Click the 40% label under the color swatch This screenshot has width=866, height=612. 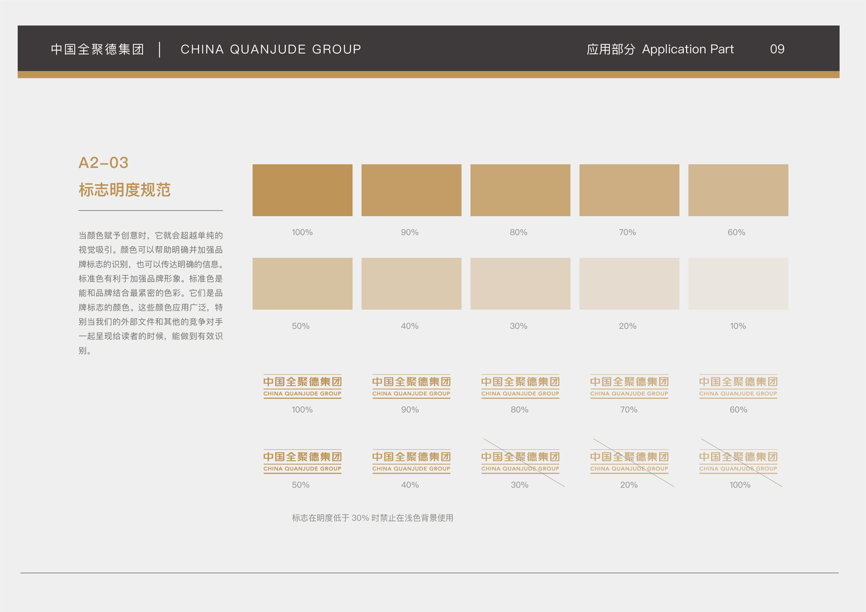pyautogui.click(x=410, y=326)
